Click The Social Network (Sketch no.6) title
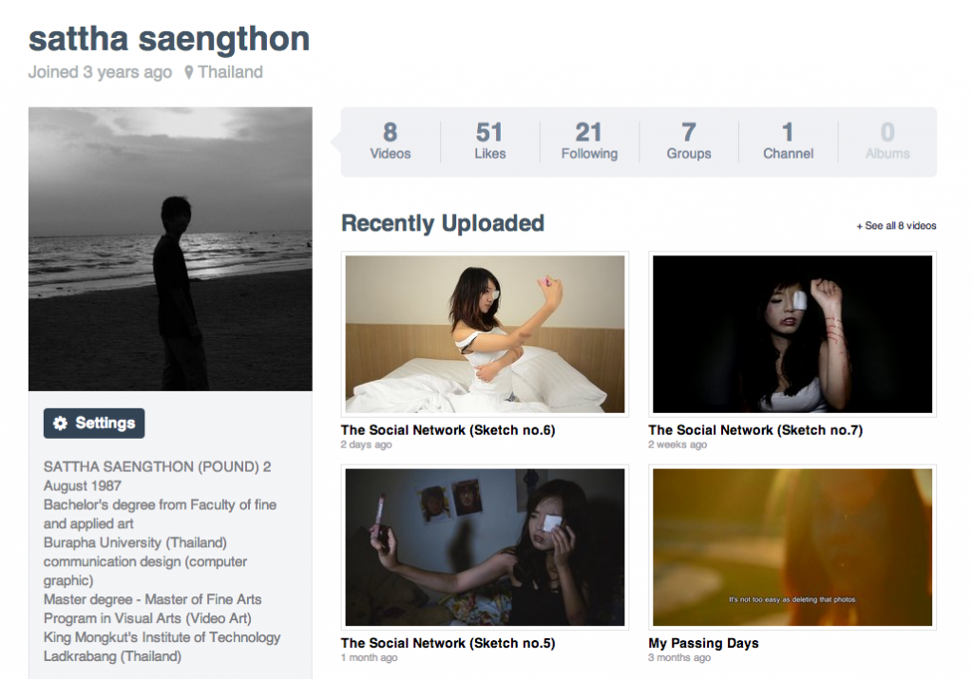 [x=448, y=430]
